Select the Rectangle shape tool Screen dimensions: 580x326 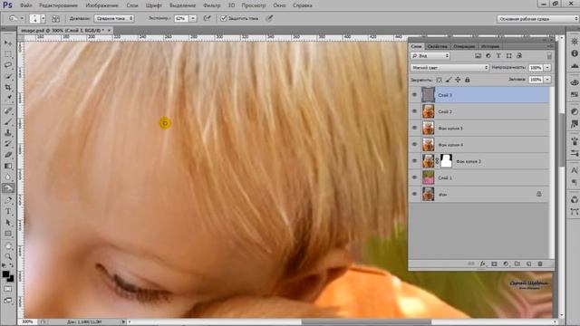point(8,234)
